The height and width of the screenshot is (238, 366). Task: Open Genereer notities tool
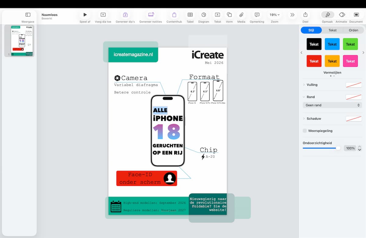click(151, 15)
